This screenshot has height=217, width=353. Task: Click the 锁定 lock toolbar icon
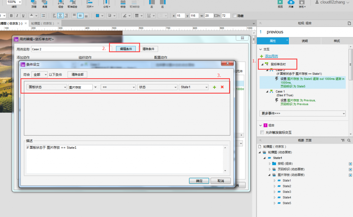(x=123, y=2)
